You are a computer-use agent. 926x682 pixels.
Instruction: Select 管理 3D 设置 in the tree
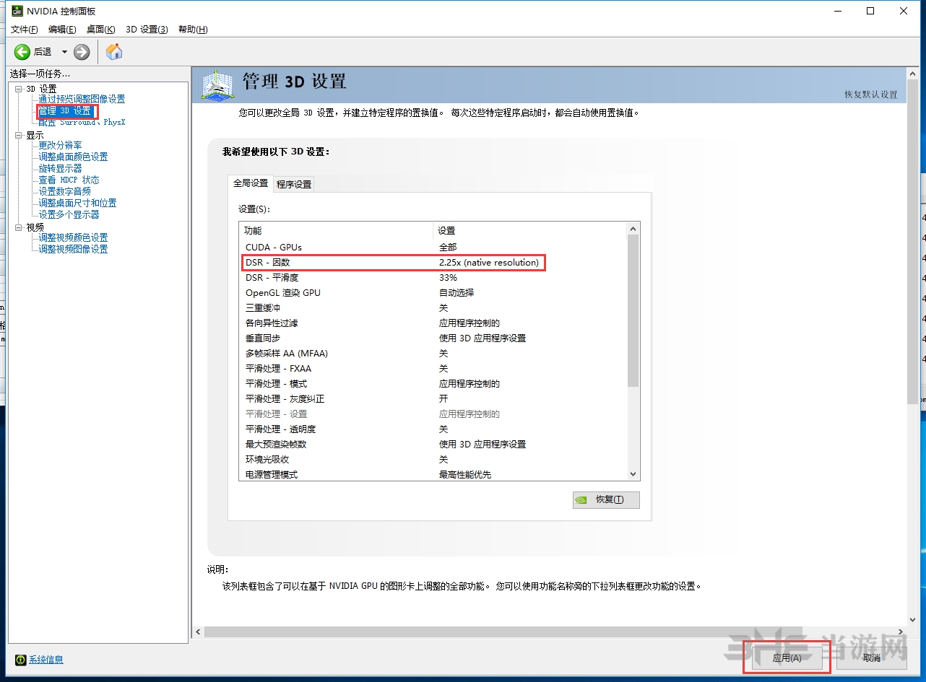pos(65,111)
